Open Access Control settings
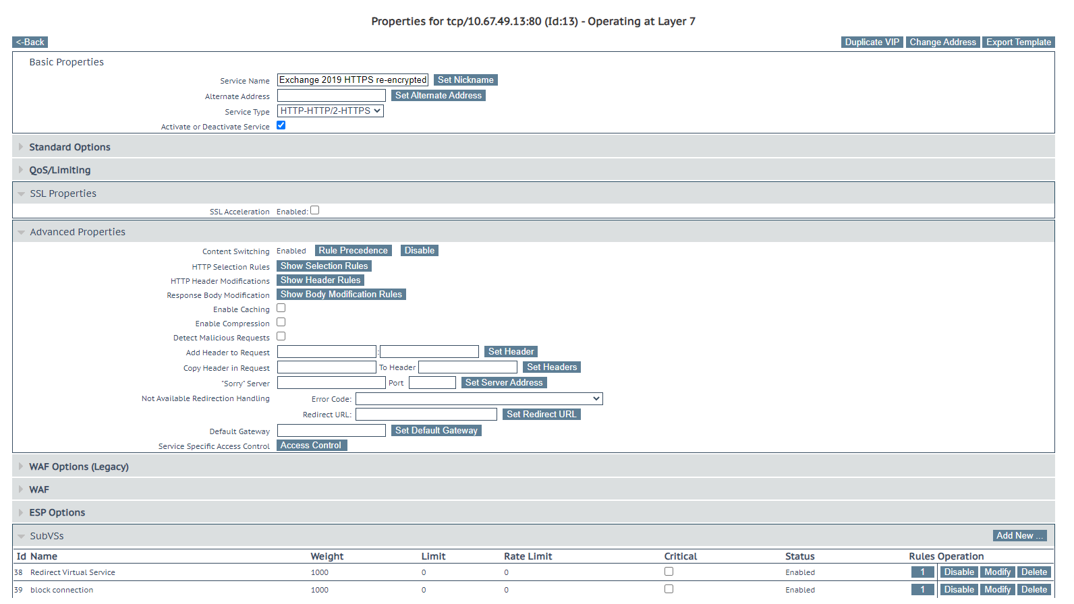Image resolution: width=1074 pixels, height=604 pixels. 311,445
